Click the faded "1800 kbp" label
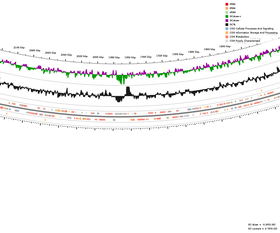 point(256,38)
